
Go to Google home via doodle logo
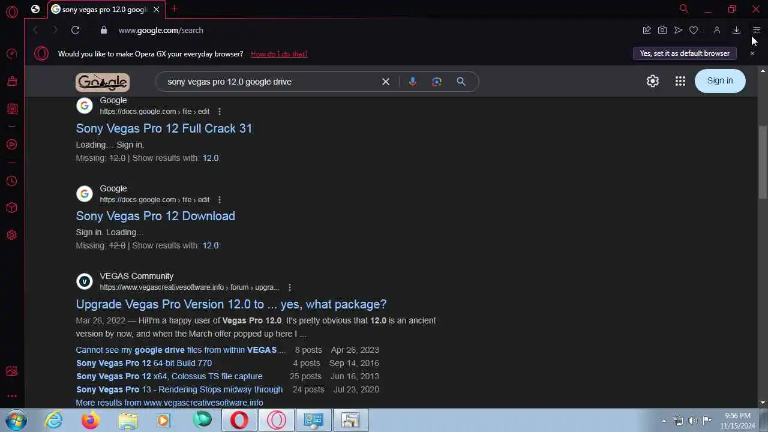[103, 82]
